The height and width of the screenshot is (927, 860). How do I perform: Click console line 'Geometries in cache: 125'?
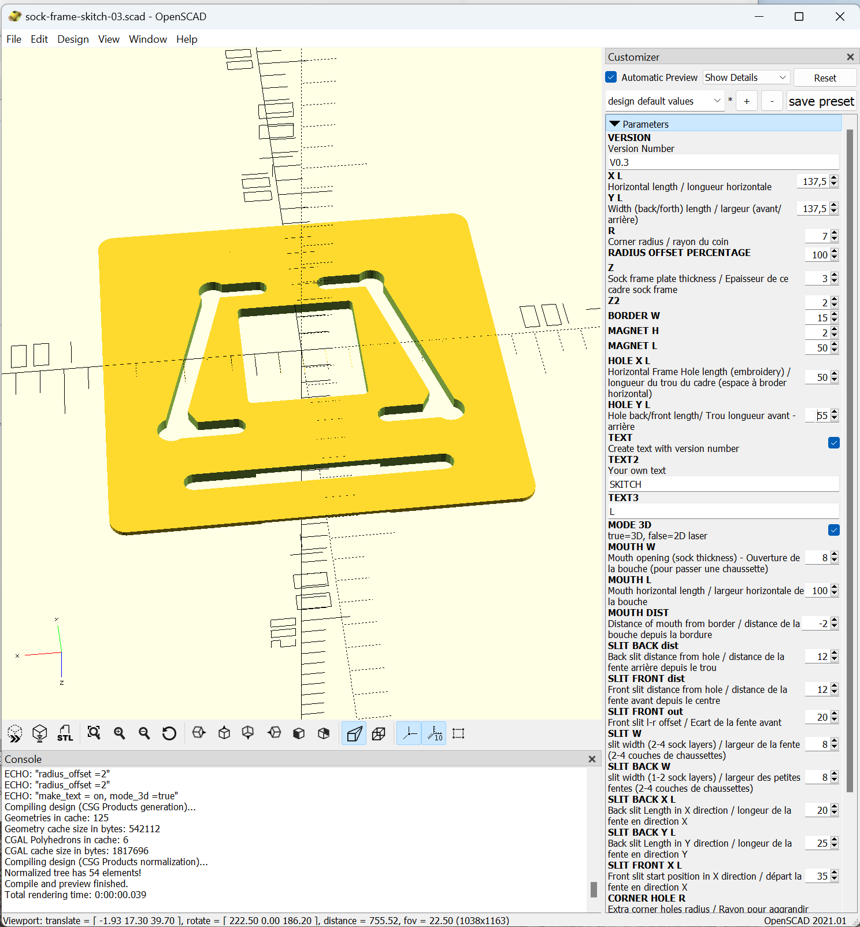tap(57, 818)
